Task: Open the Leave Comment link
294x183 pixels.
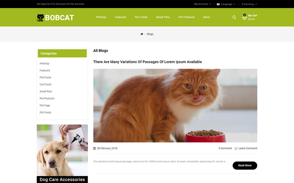Action: (248, 148)
